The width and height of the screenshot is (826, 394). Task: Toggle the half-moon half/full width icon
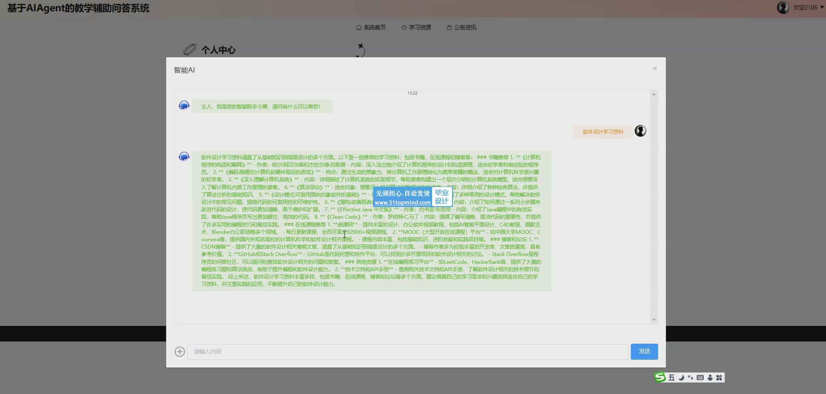[x=681, y=378]
